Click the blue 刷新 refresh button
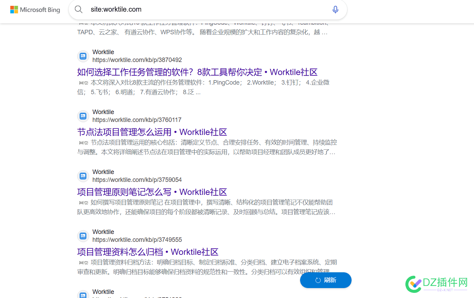This screenshot has width=474, height=298. click(326, 280)
